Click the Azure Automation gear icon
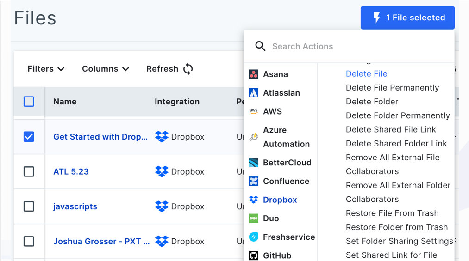This screenshot has height=261, width=469. [x=254, y=137]
